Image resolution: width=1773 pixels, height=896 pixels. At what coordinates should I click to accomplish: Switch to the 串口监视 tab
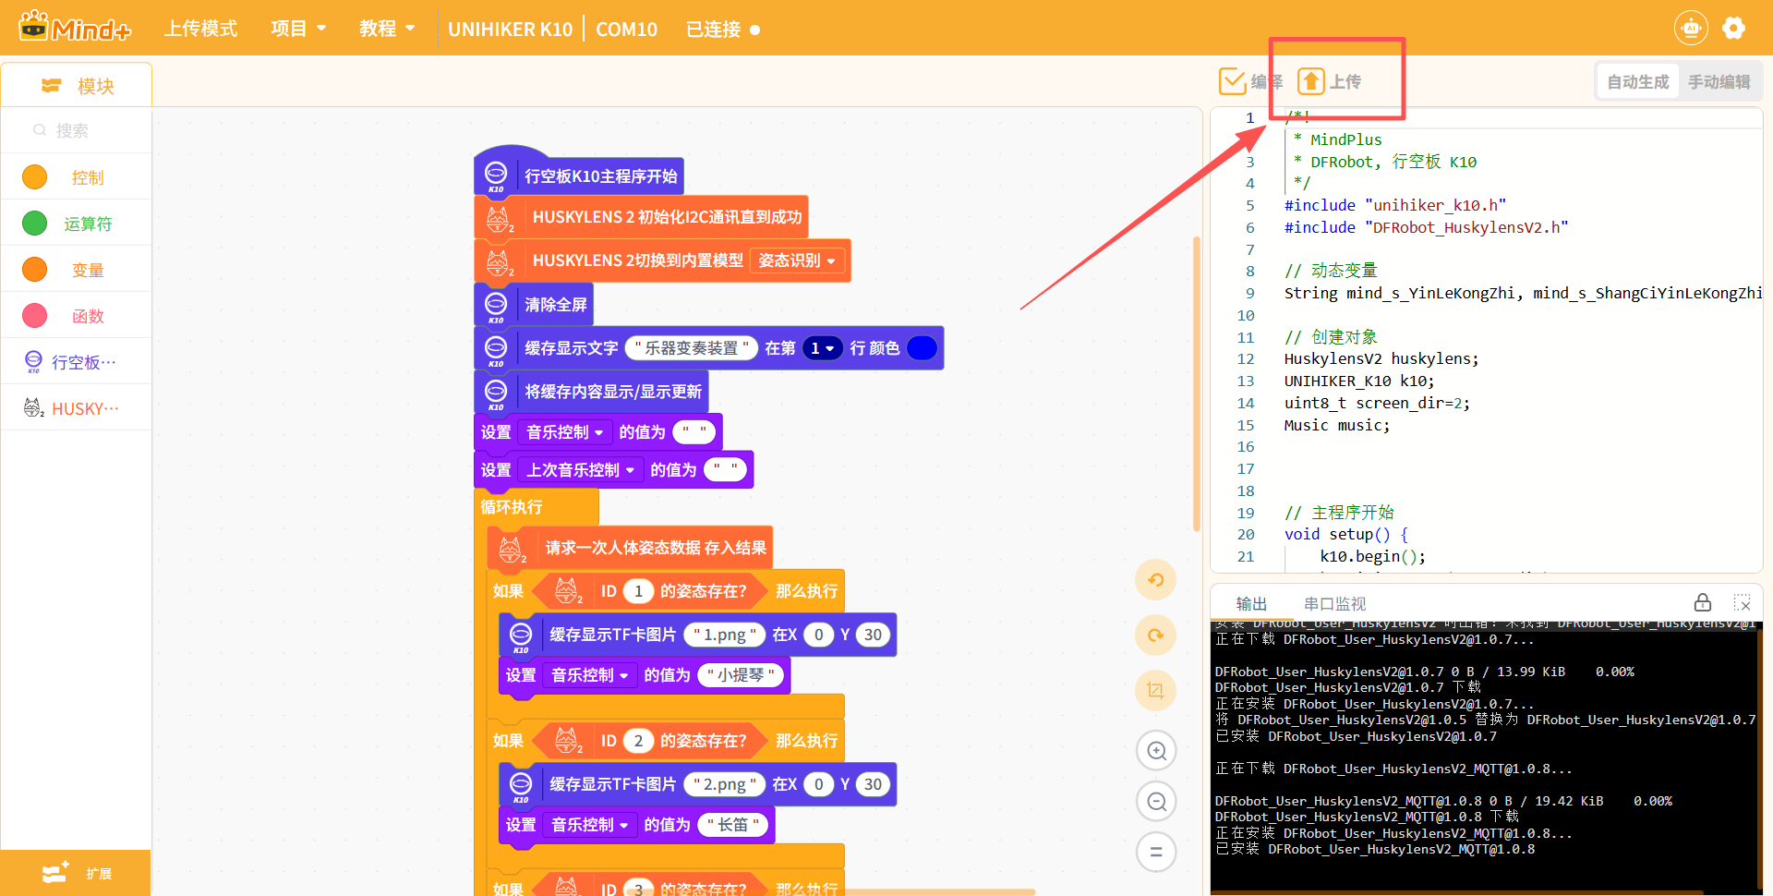(x=1334, y=603)
